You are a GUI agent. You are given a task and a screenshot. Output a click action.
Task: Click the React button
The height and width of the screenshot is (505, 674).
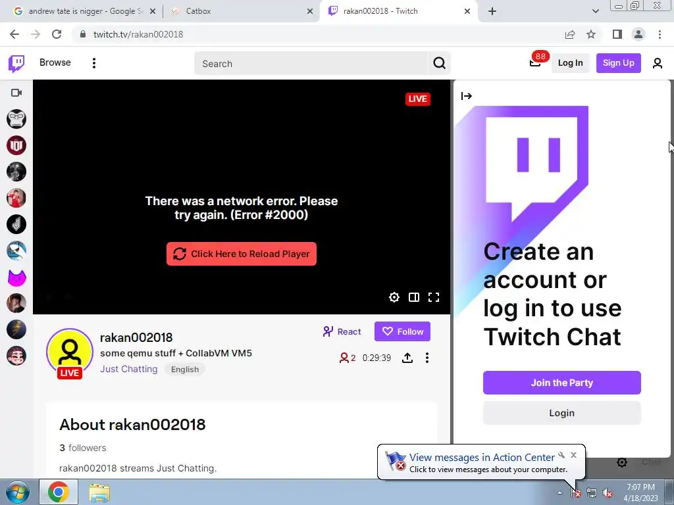(x=342, y=331)
